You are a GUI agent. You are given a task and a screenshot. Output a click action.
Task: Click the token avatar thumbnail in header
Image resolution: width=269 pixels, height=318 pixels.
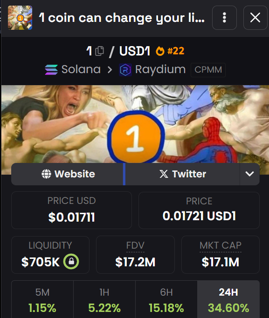pos(20,18)
